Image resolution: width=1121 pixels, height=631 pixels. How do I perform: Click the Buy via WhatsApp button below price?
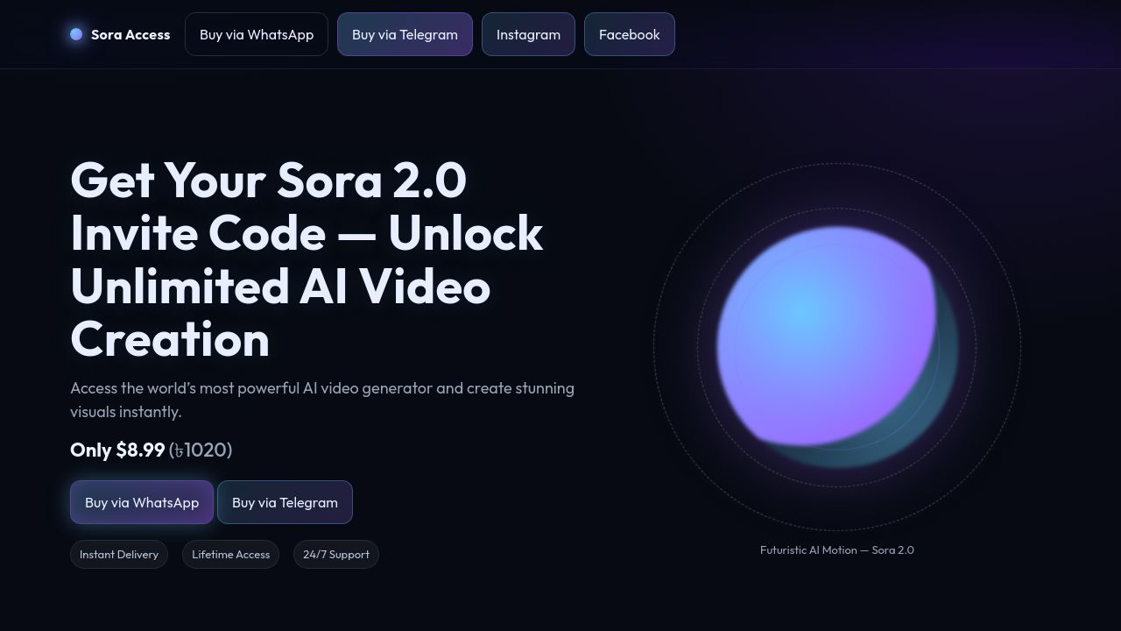[x=142, y=502]
